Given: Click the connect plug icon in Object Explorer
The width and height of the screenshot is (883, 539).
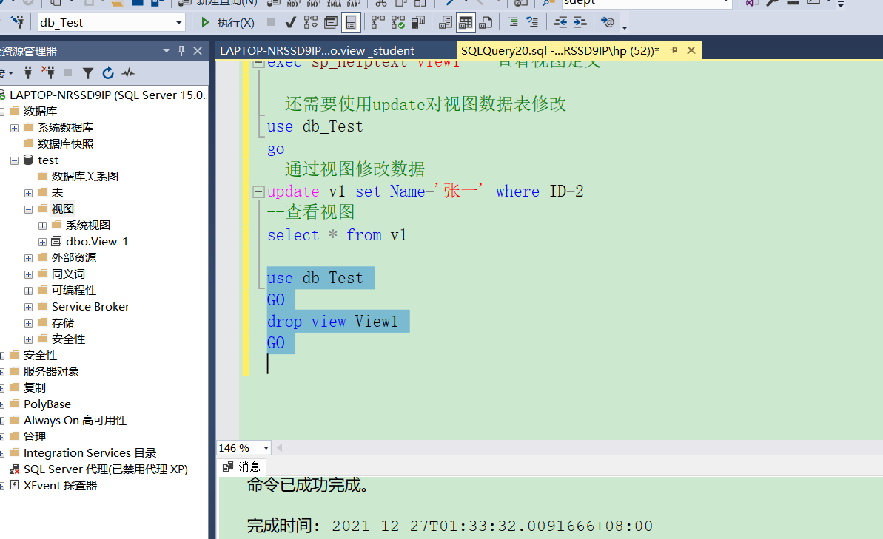Looking at the screenshot, I should [x=28, y=72].
